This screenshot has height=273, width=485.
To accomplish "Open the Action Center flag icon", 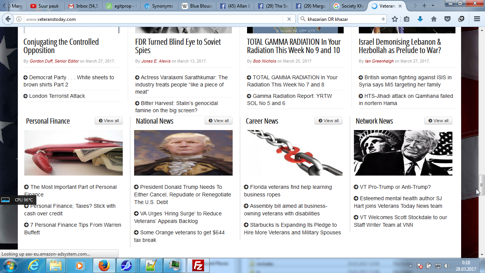I will tap(420, 266).
